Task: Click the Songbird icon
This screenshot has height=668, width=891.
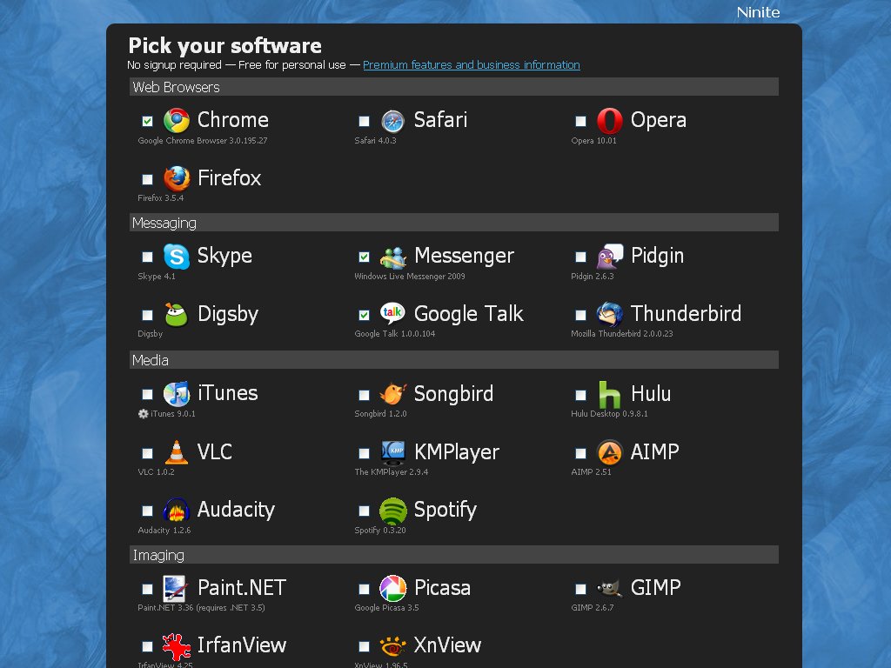Action: (x=392, y=394)
